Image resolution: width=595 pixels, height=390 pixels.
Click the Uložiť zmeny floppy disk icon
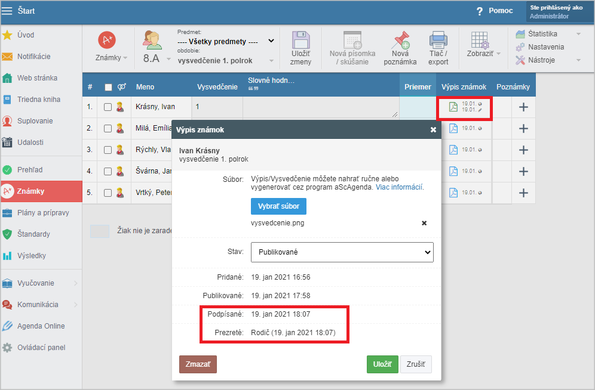click(x=300, y=41)
